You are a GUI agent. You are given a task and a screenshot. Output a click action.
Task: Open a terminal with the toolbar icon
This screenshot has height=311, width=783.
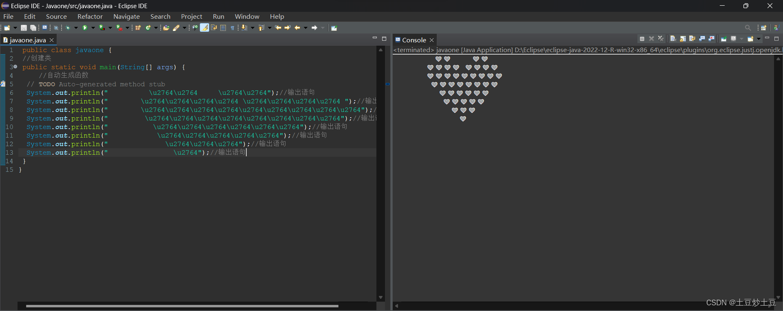pos(44,27)
